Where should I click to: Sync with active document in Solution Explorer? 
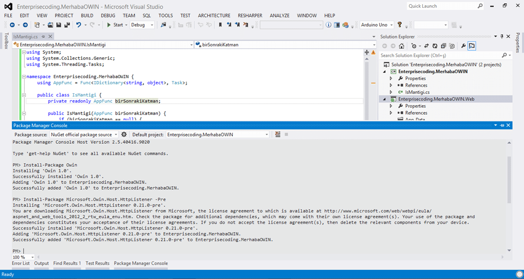click(426, 46)
